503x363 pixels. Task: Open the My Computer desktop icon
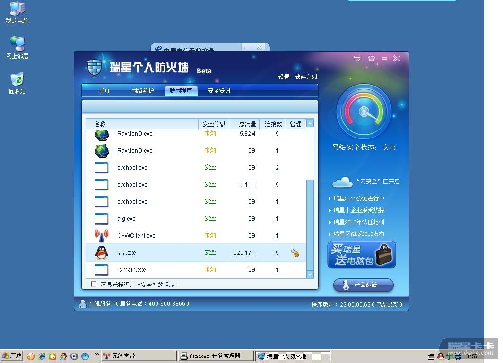(17, 13)
